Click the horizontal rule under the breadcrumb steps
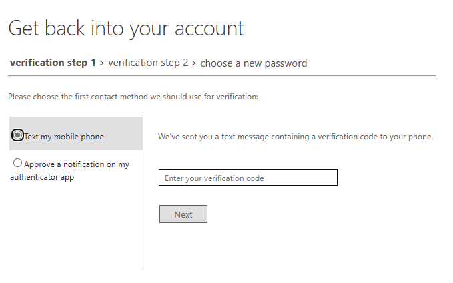 [x=222, y=76]
